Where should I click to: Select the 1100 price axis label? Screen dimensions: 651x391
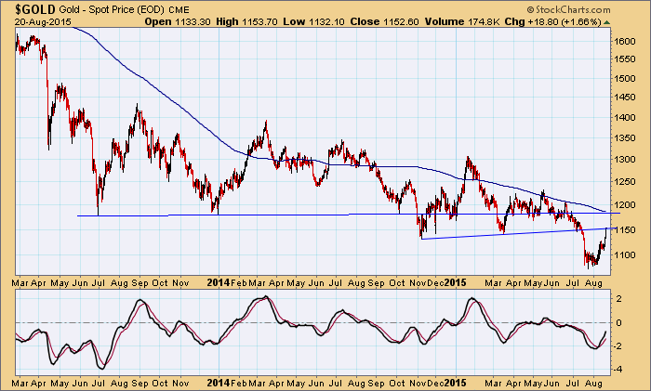(x=624, y=255)
